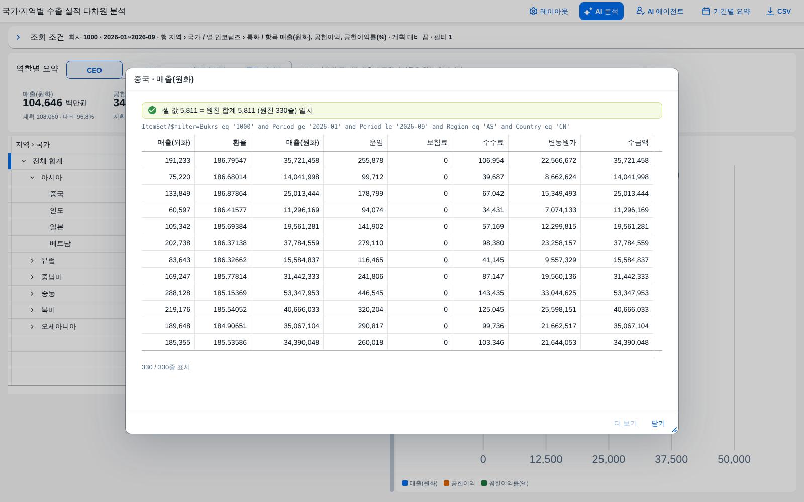The image size is (804, 502).
Task: Select 인도 in the country tree
Action: [56, 211]
